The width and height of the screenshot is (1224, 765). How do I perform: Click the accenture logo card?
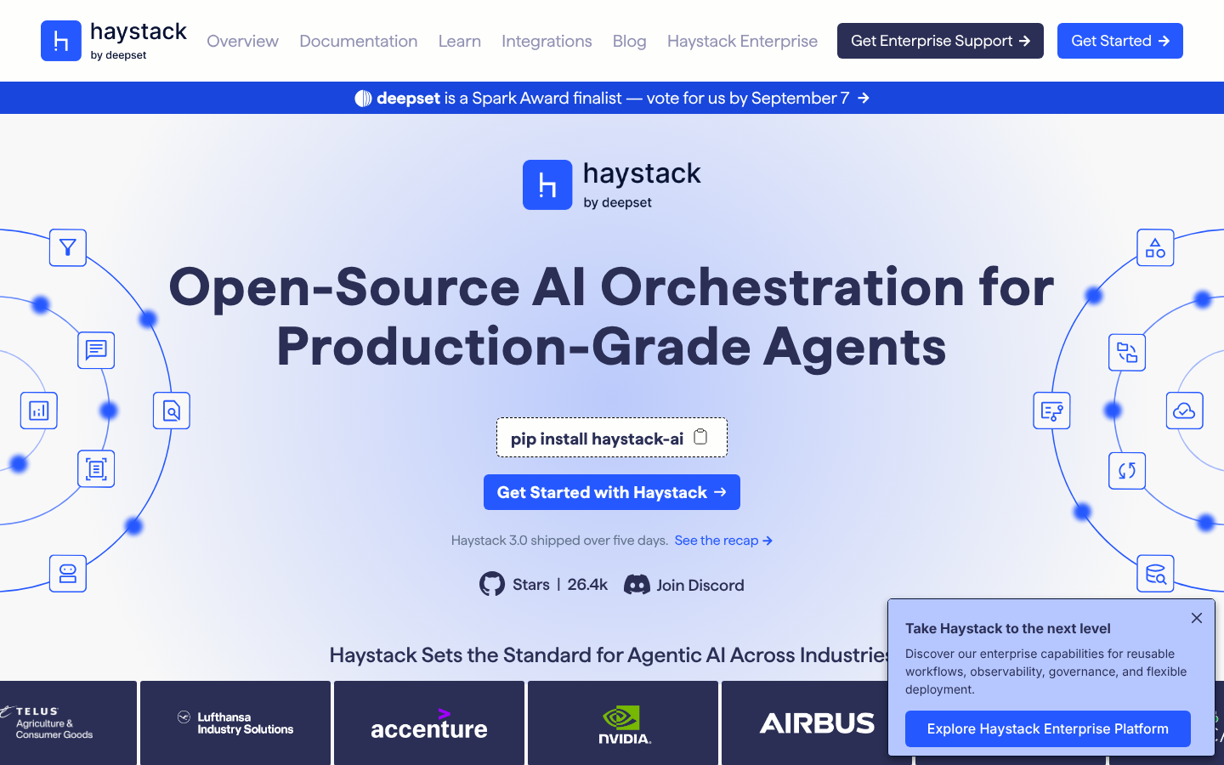click(429, 722)
